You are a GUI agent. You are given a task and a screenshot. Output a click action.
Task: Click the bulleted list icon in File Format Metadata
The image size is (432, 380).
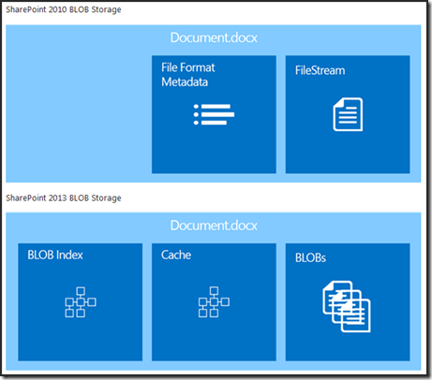coord(214,114)
